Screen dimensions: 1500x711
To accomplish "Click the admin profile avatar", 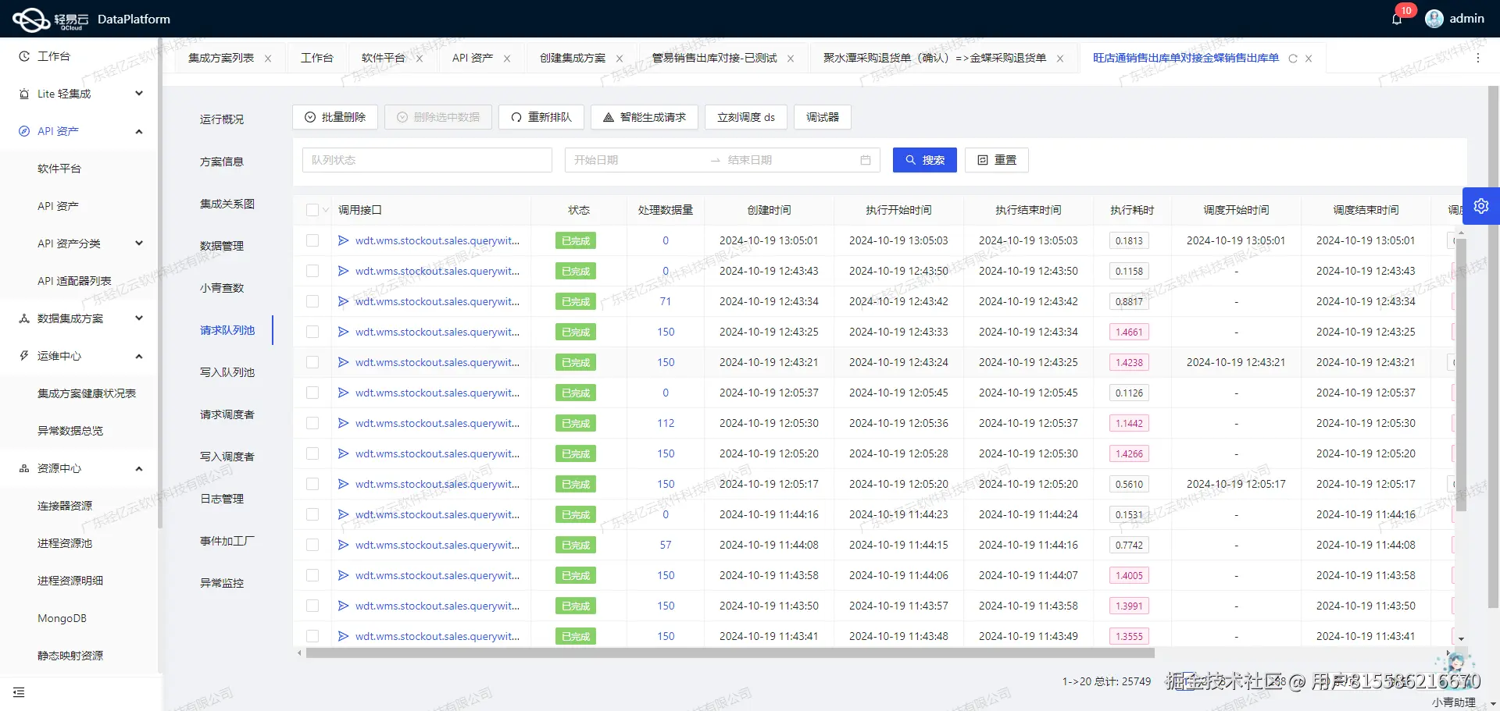I will point(1434,18).
